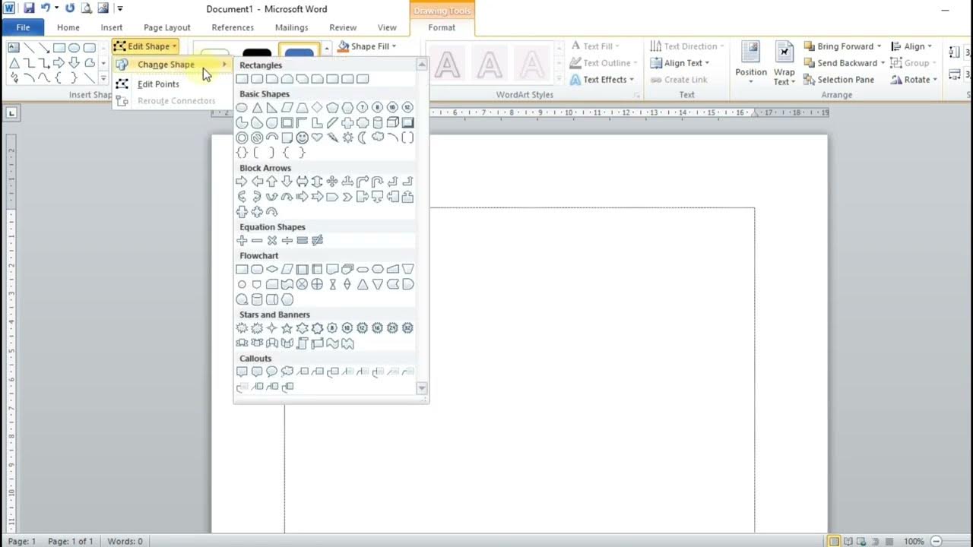The width and height of the screenshot is (973, 547).
Task: Select the smiley face shape
Action: pyautogui.click(x=302, y=138)
